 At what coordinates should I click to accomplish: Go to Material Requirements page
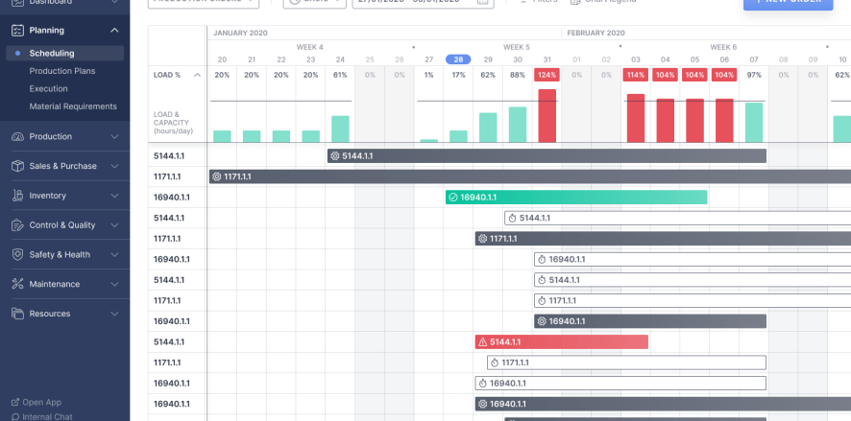point(73,106)
